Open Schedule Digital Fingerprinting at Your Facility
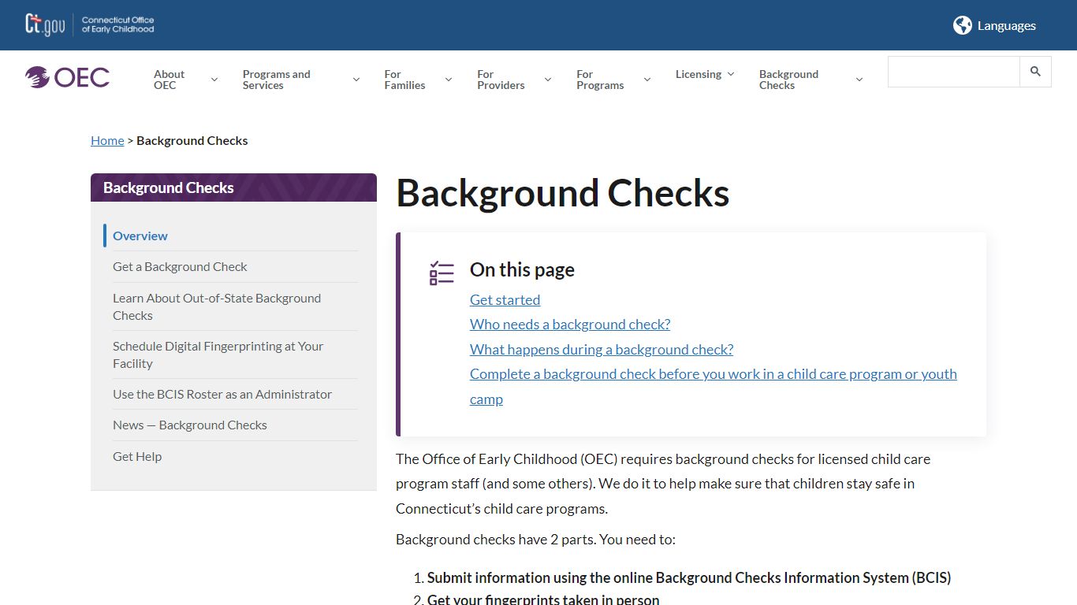Viewport: 1077px width, 605px height. pyautogui.click(x=218, y=354)
